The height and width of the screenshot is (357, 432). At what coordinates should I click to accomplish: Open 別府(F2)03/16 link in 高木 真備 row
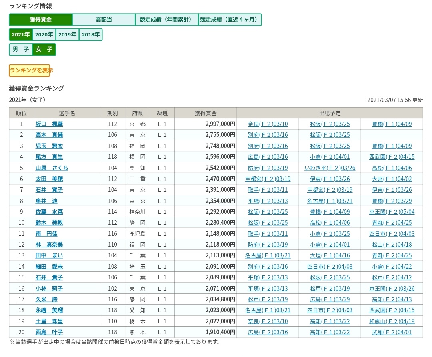(268, 135)
